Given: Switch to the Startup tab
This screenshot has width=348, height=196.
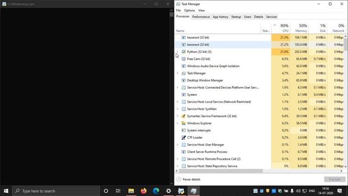Looking at the screenshot, I should pos(236,17).
